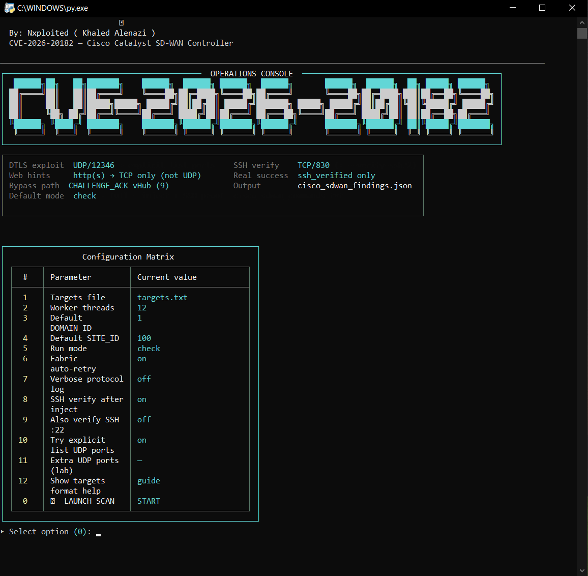Click the 'Worker threads' parameter row
Screen dimensions: 588x576
[131, 308]
